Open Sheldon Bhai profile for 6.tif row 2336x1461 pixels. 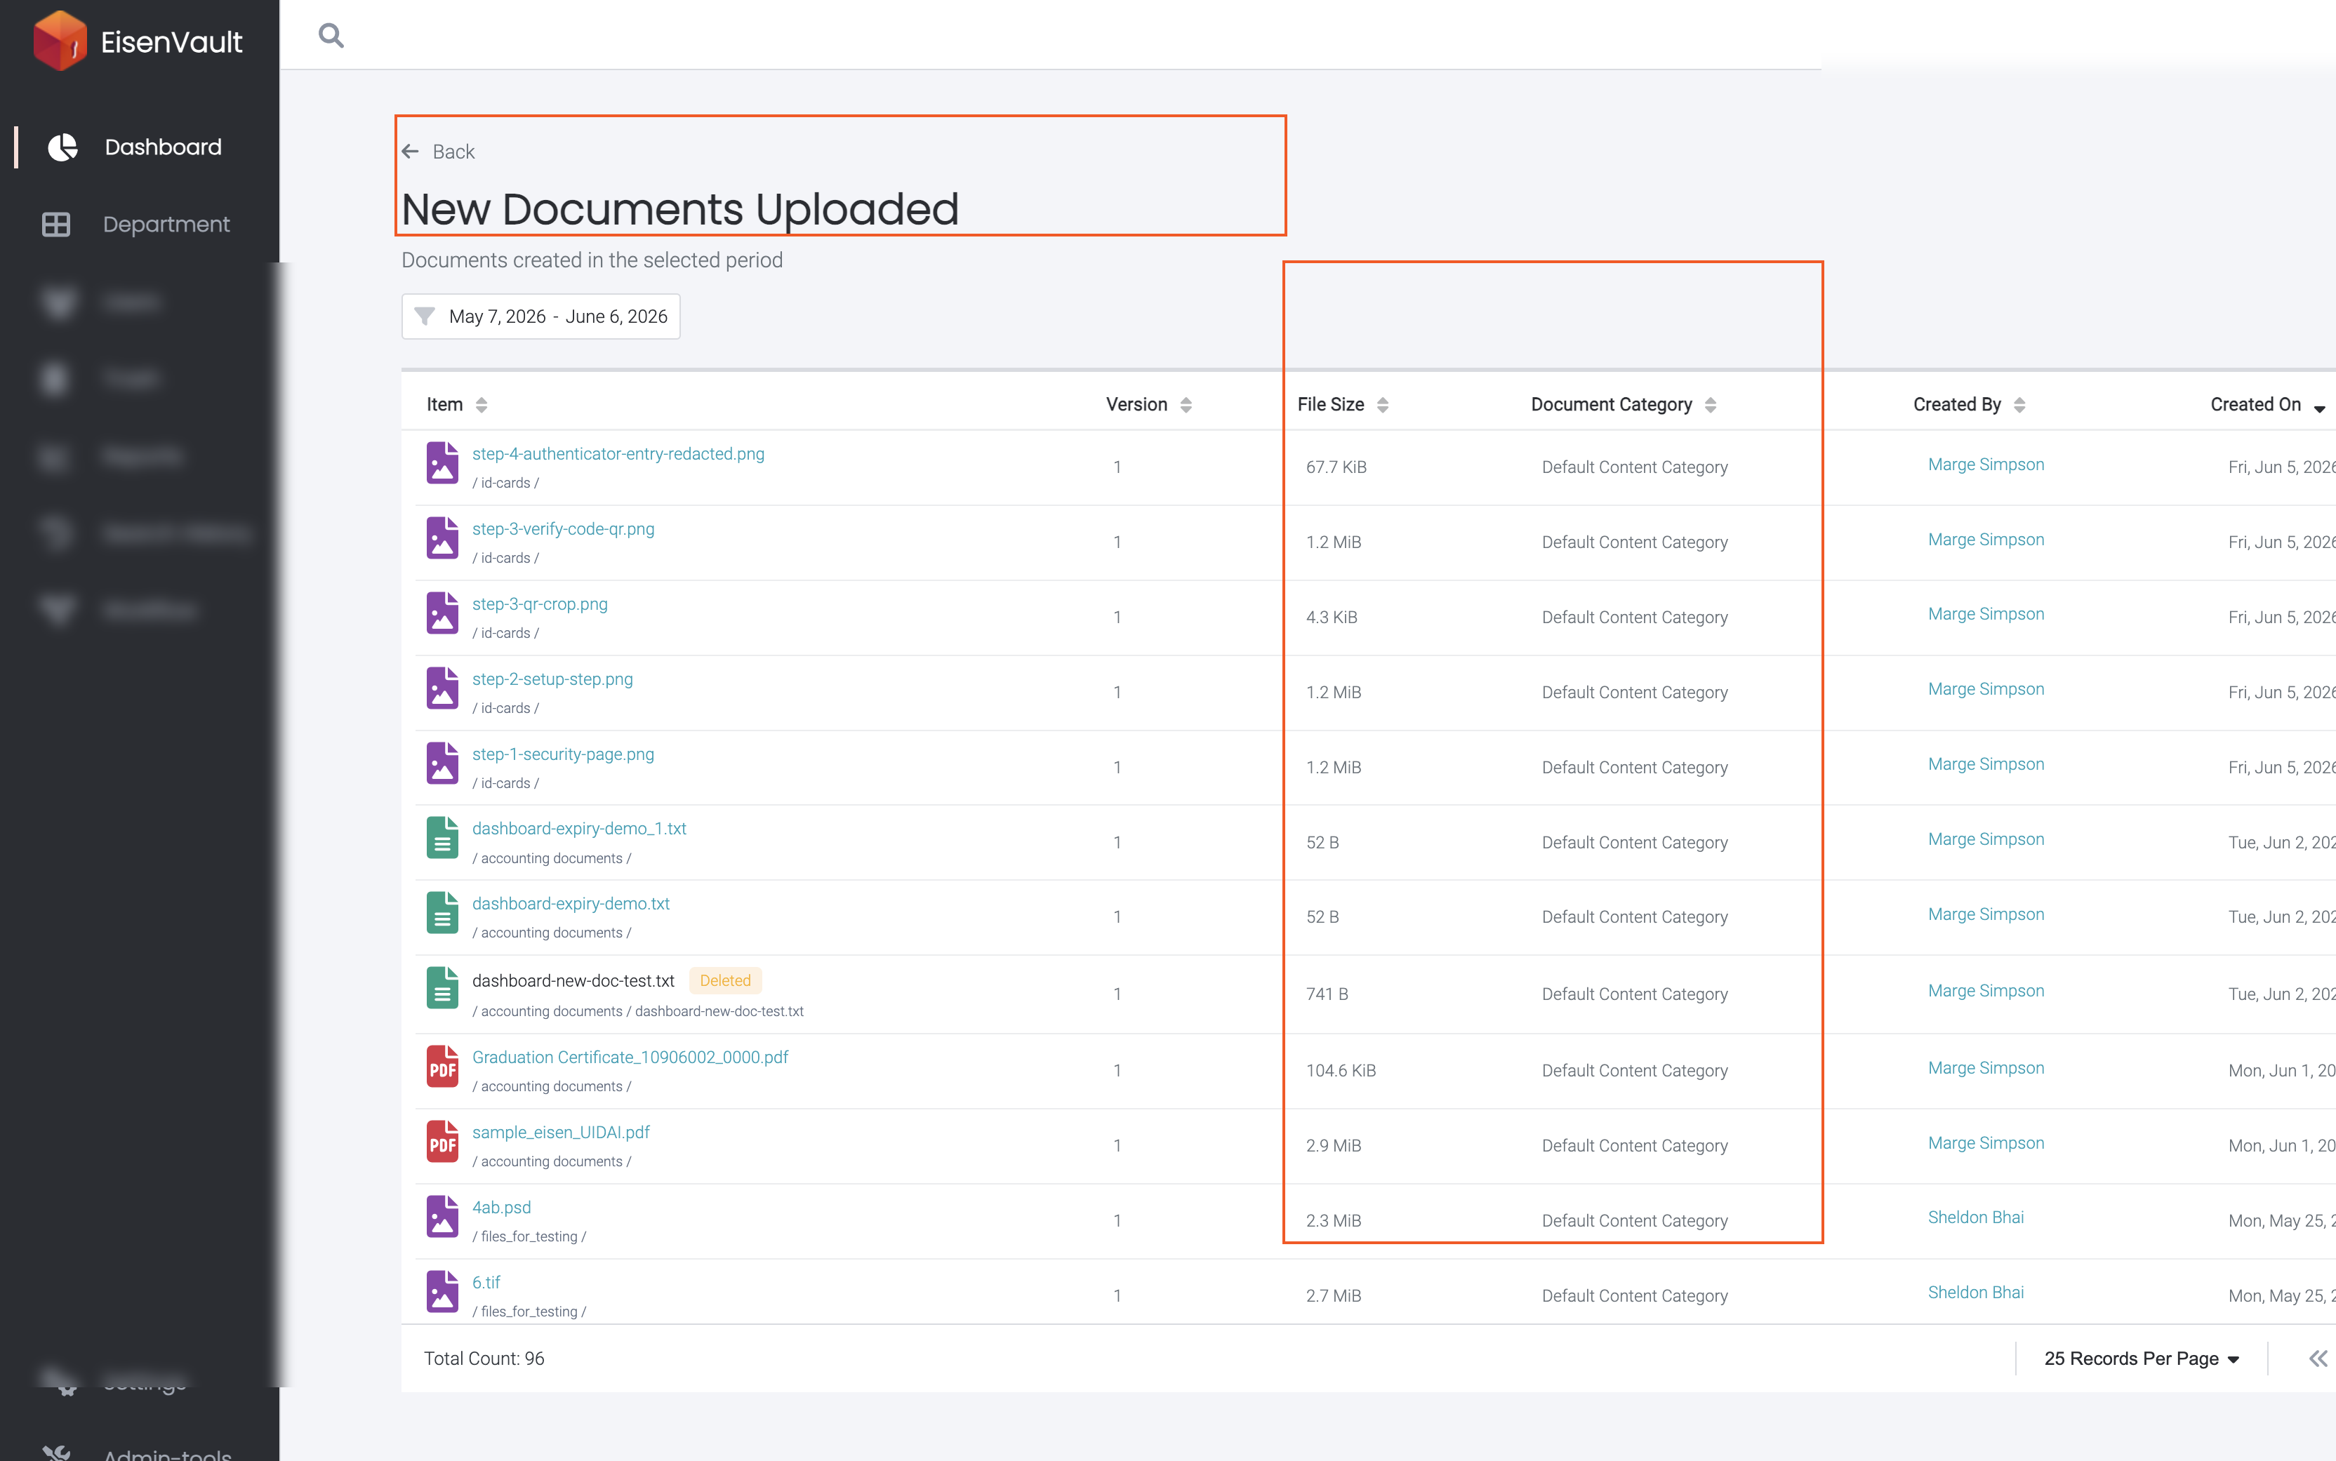[x=1975, y=1293]
